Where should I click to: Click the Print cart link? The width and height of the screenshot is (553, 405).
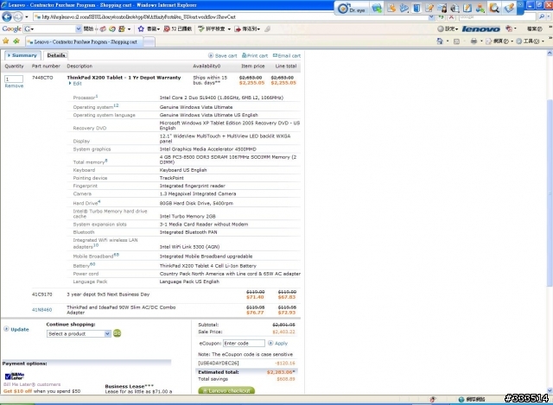click(x=255, y=55)
